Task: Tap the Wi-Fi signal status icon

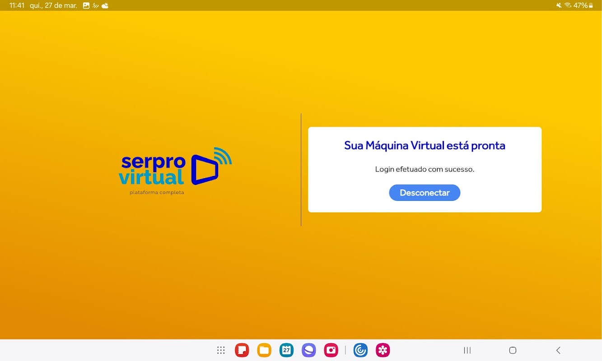Action: tap(568, 5)
